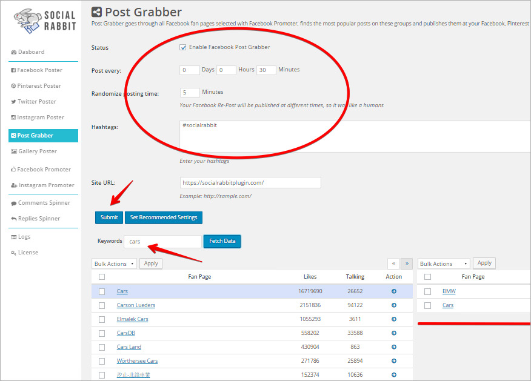Click the Comments Spinner speech bubble icon
Image resolution: width=531 pixels, height=381 pixels.
14,203
